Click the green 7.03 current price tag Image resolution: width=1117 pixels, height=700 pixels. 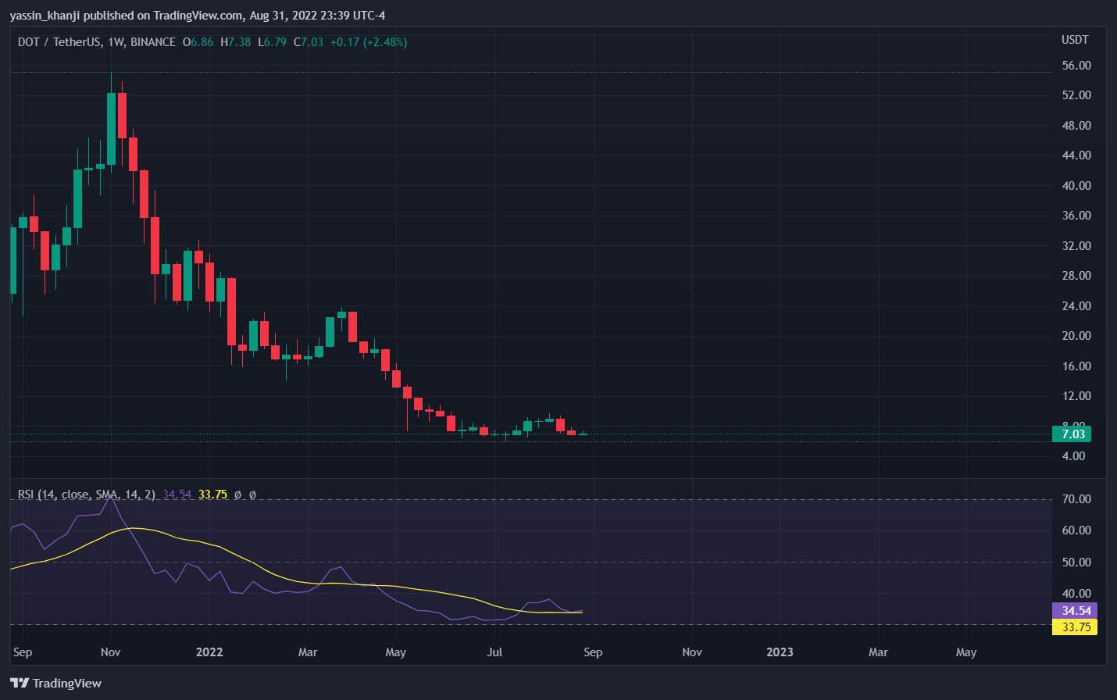1072,434
